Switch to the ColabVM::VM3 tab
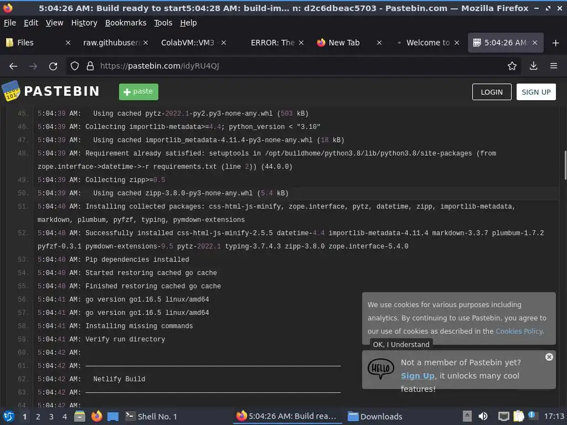 193,43
